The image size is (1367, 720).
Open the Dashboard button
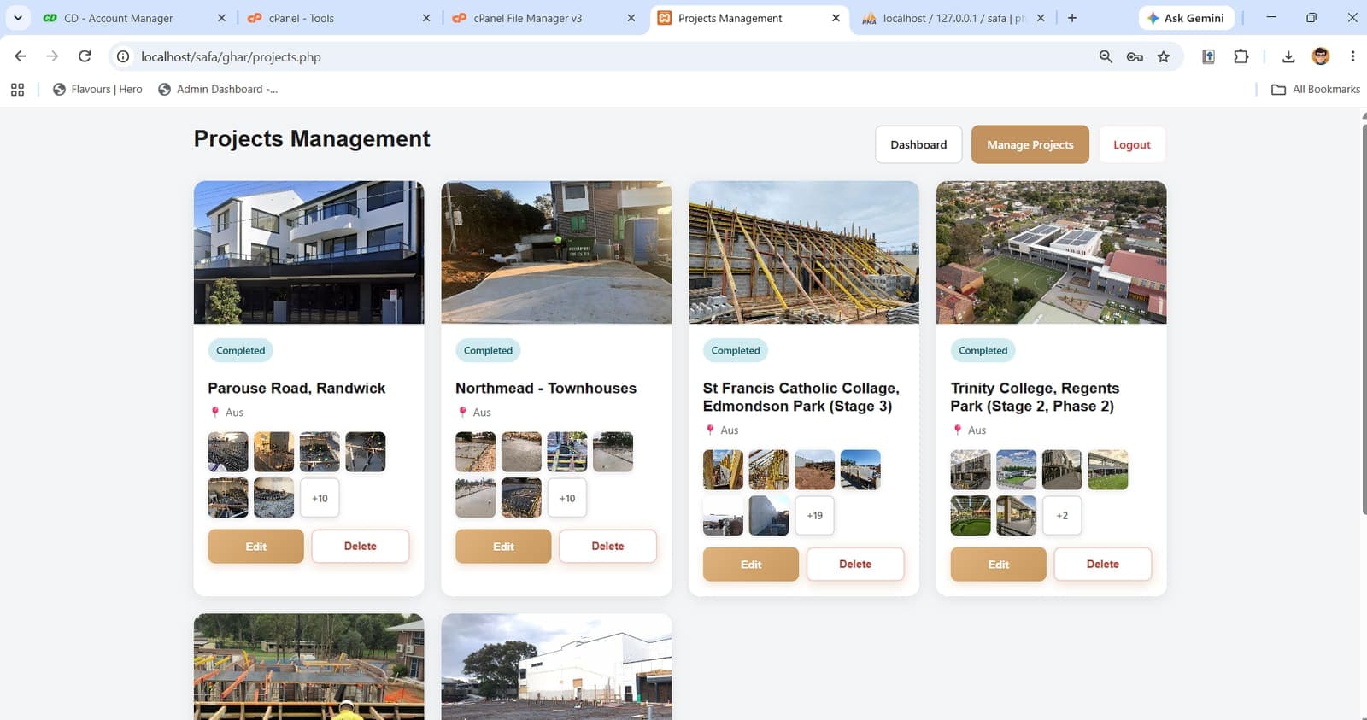coord(918,145)
